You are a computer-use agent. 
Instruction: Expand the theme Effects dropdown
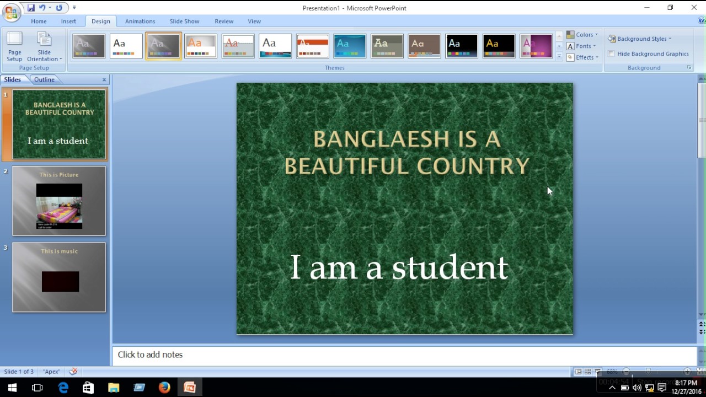tap(582, 57)
